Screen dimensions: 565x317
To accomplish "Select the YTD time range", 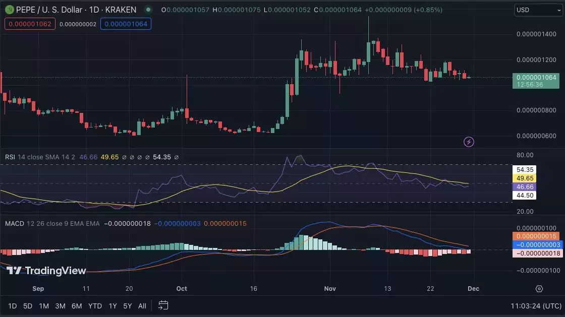I will pyautogui.click(x=95, y=306).
